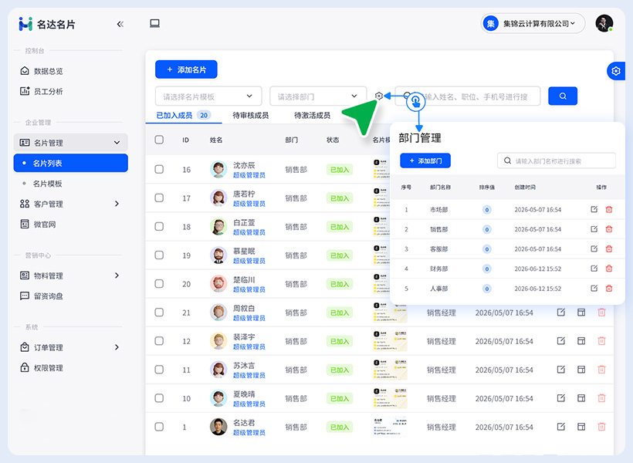Click the sort value badge for 市场部

tap(487, 209)
